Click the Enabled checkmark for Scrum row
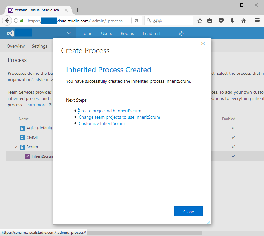264x236 pixels. [x=233, y=147]
